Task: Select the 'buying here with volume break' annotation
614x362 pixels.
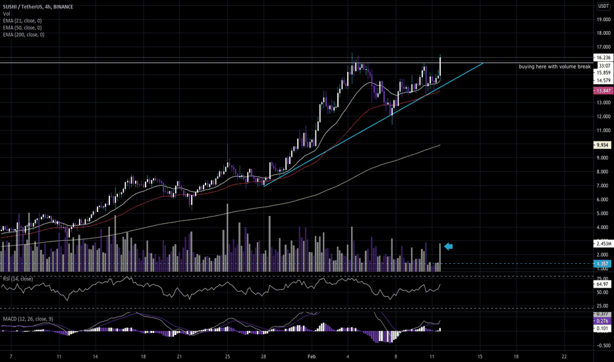Action: pos(555,67)
